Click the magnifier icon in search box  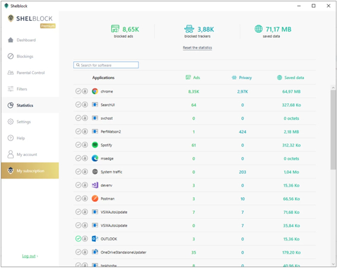tap(78, 65)
